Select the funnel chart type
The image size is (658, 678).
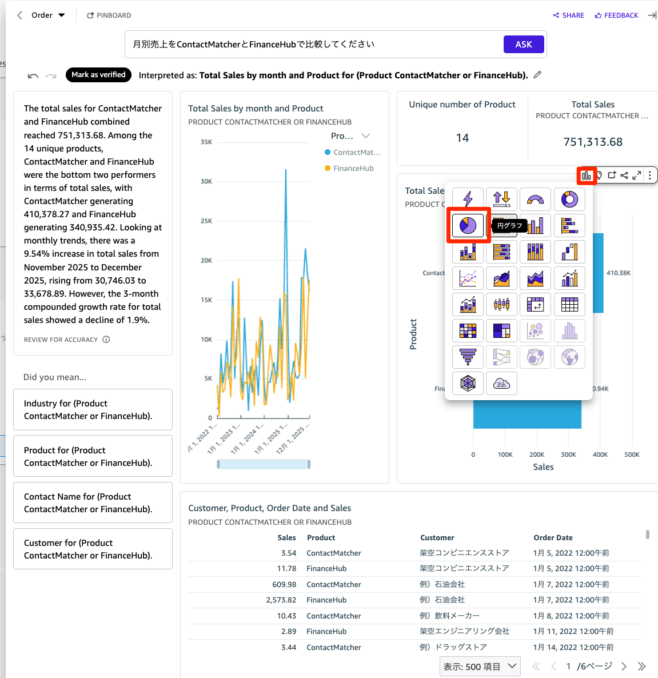468,357
